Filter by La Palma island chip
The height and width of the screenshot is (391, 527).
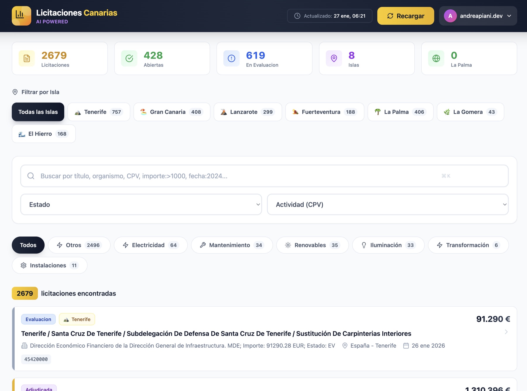point(401,112)
